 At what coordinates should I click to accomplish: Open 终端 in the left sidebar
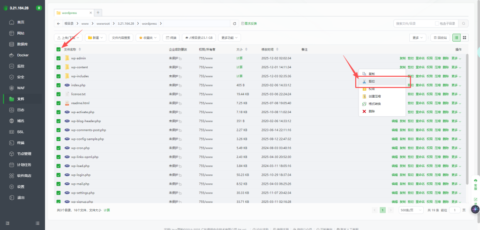point(21,143)
